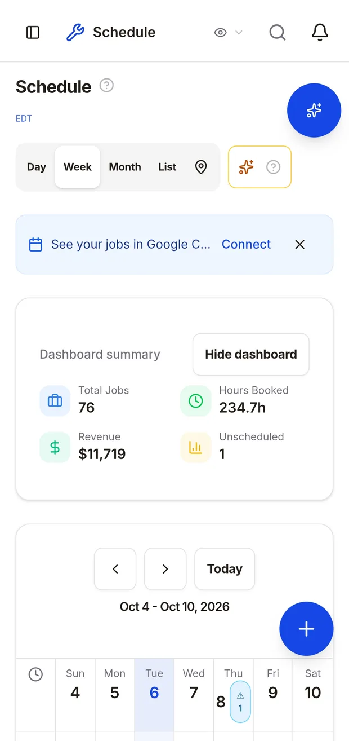Click Hide dashboard button
The height and width of the screenshot is (741, 349).
pos(251,354)
